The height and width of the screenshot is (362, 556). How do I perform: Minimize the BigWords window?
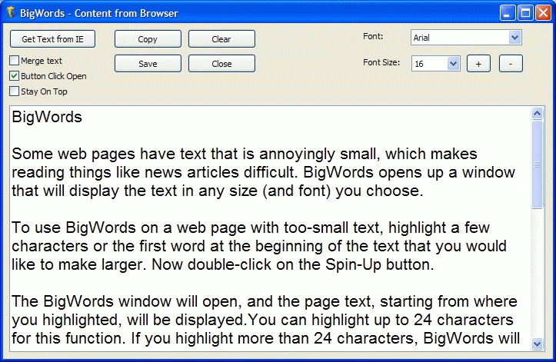point(508,14)
